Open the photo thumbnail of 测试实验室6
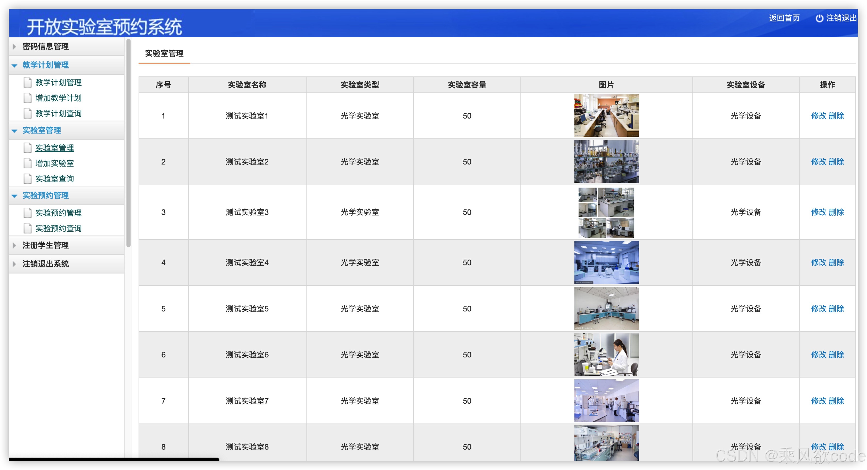The width and height of the screenshot is (867, 470). point(606,355)
